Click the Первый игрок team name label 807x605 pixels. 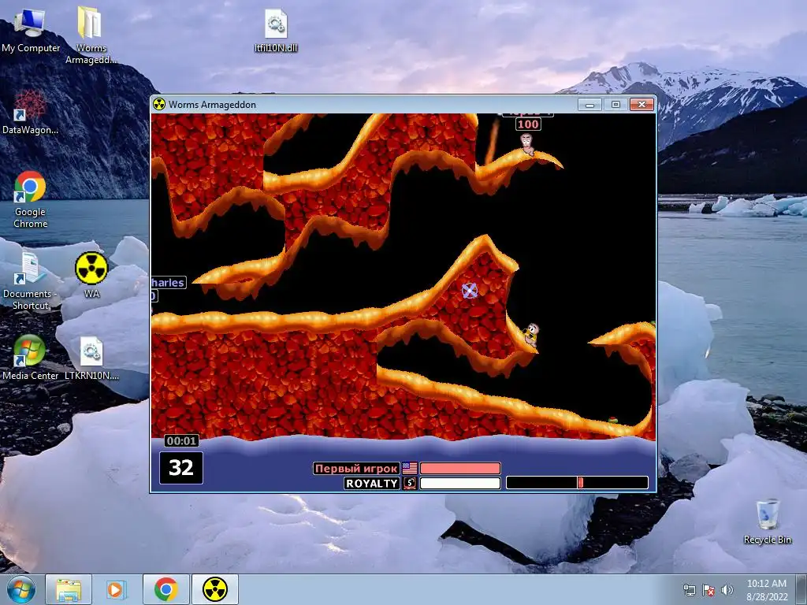[356, 468]
